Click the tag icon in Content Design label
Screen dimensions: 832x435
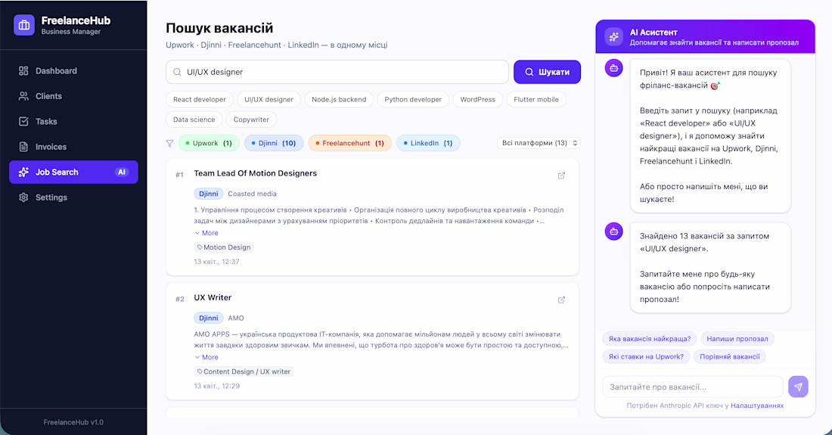point(200,371)
